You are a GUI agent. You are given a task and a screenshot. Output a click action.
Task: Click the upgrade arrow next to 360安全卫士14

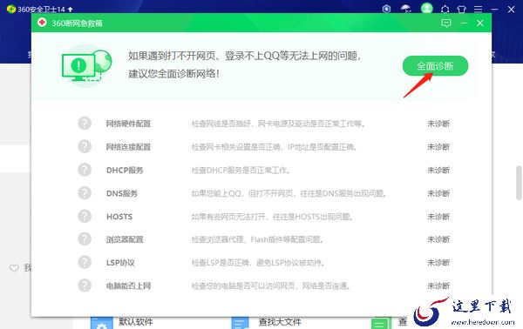point(70,10)
